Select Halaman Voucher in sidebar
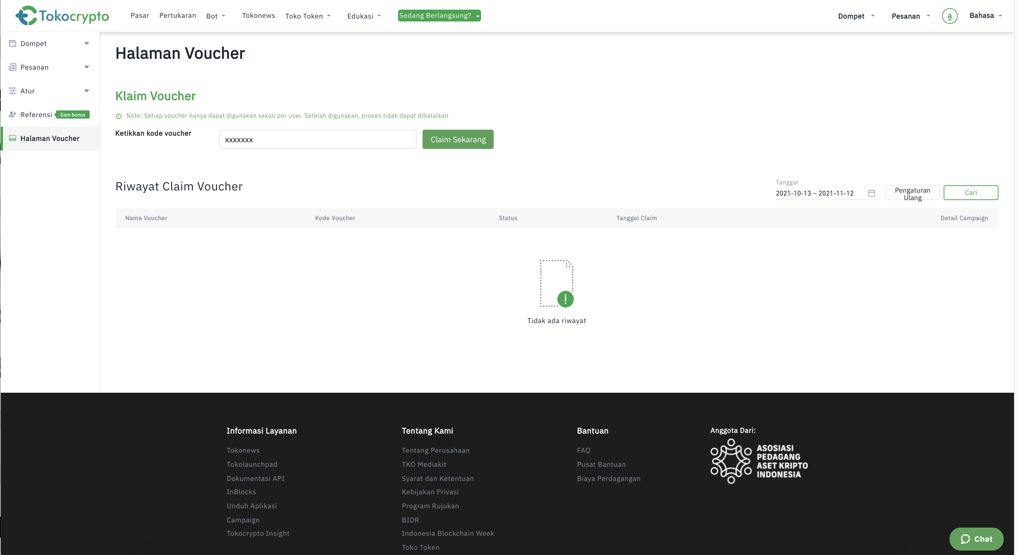This screenshot has width=1017, height=555. coord(50,138)
